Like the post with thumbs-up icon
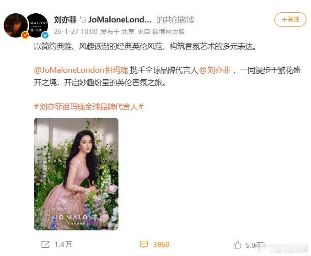The height and width of the screenshot is (256, 311). [x=237, y=245]
